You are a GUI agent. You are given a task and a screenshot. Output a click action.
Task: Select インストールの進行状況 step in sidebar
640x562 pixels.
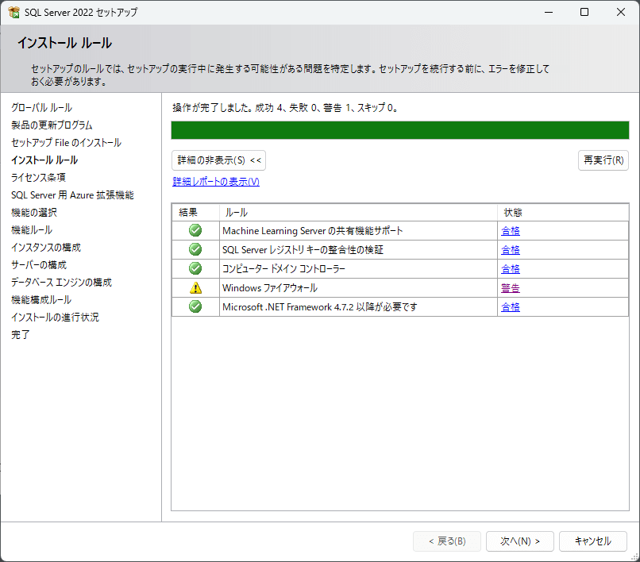55,318
